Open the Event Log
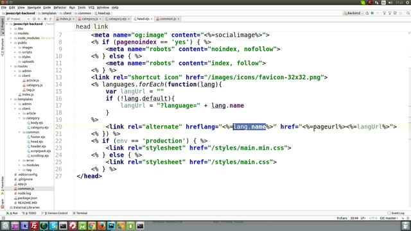Screen dimensions: 411x231 click(396, 213)
